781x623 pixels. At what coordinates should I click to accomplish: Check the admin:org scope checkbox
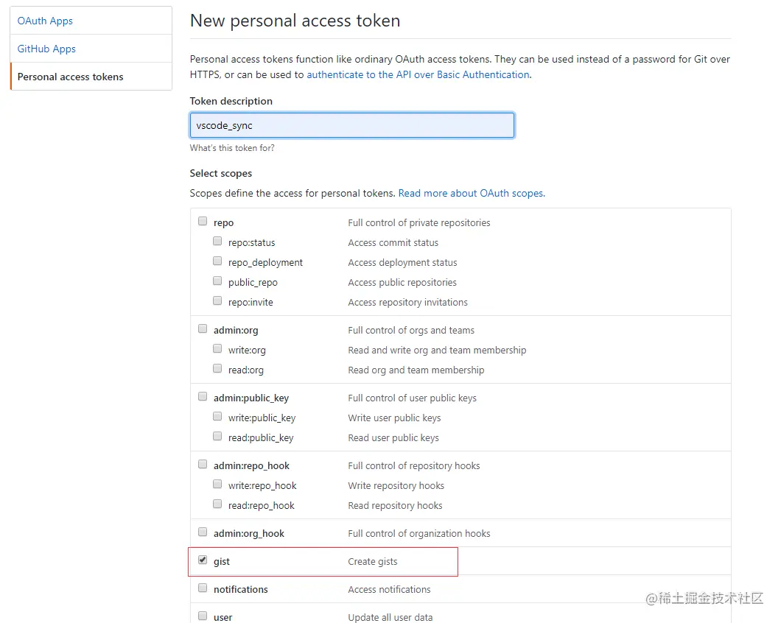pos(203,328)
